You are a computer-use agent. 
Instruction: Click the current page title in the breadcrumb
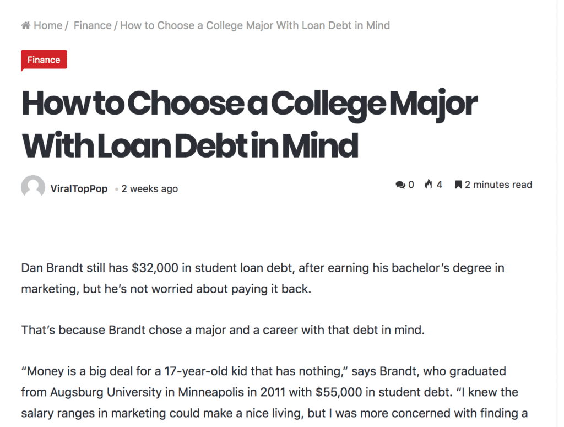[x=254, y=25]
